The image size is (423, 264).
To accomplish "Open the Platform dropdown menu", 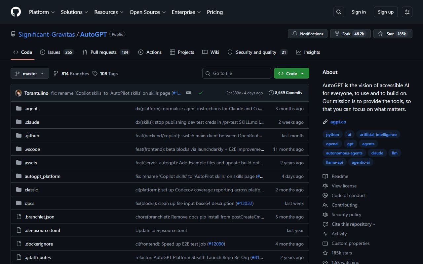I will point(42,12).
